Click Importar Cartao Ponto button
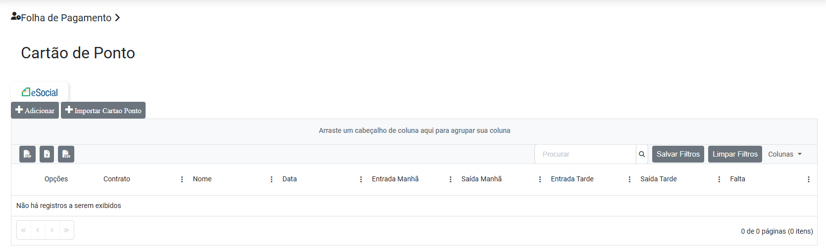The image size is (826, 249). tap(103, 110)
